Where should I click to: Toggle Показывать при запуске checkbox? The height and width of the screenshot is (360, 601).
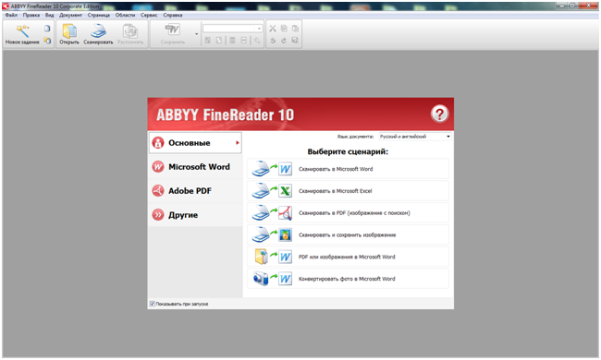(x=153, y=304)
